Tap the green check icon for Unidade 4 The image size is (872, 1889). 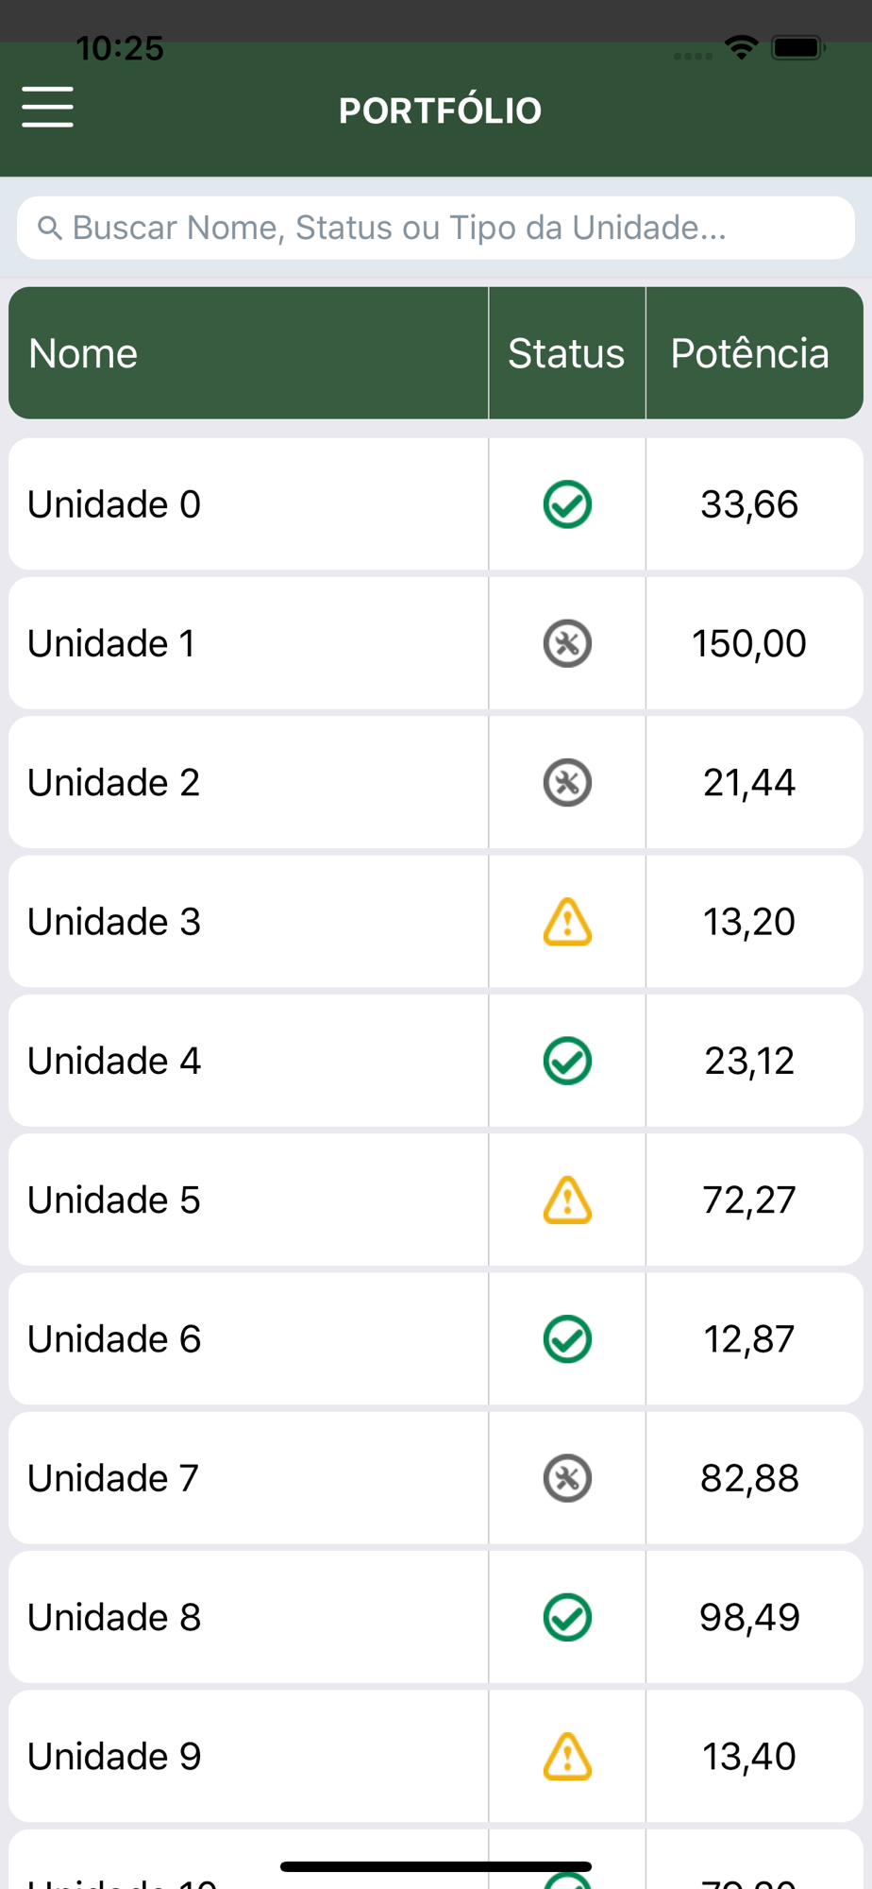[567, 1061]
